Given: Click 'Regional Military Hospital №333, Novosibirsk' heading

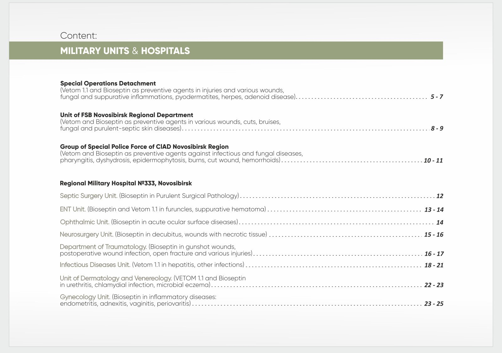Looking at the screenshot, I should click(126, 183).
